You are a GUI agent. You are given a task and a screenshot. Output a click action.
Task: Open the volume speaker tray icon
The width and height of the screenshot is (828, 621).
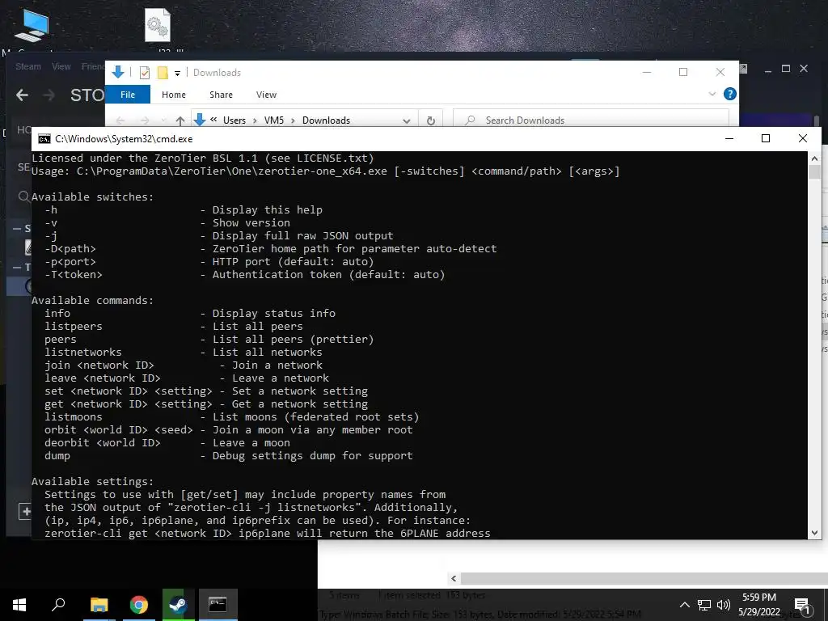point(724,605)
